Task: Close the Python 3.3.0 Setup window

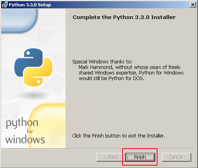Action: coord(193,5)
